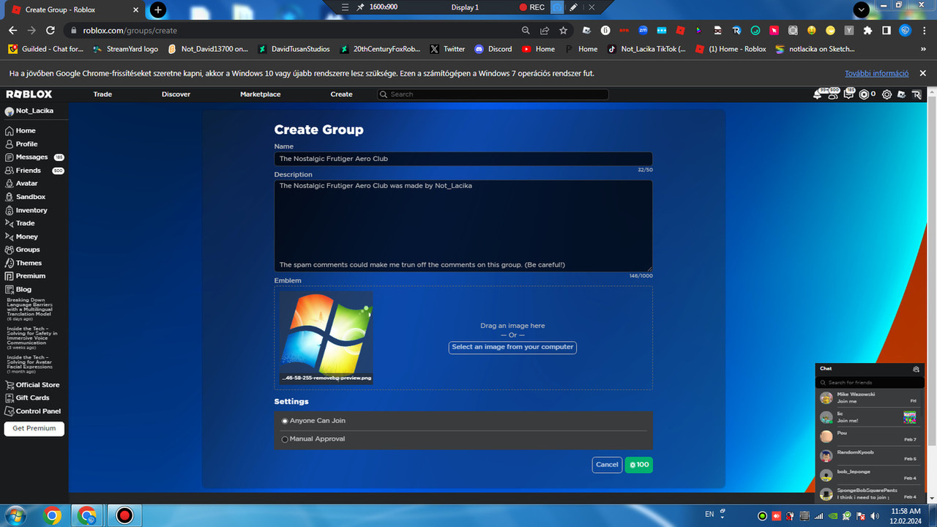Open Blog in the left sidebar
This screenshot has height=527, width=937.
18,289
